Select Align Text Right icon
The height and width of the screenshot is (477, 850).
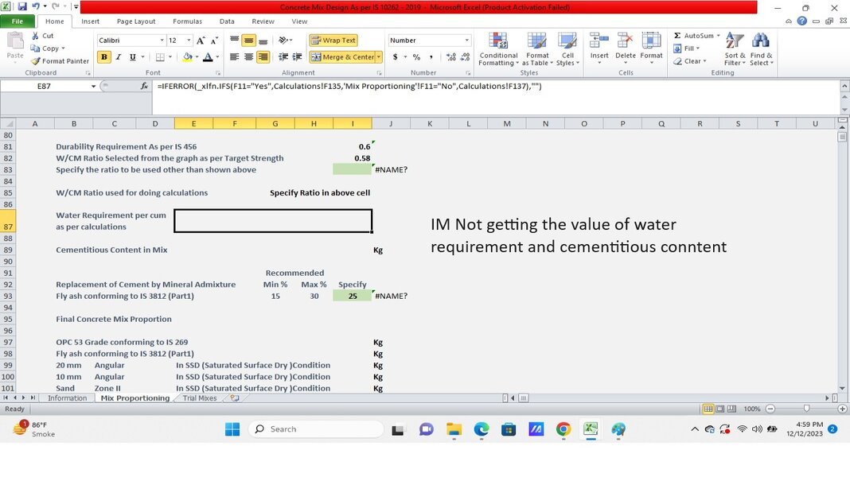pos(263,57)
